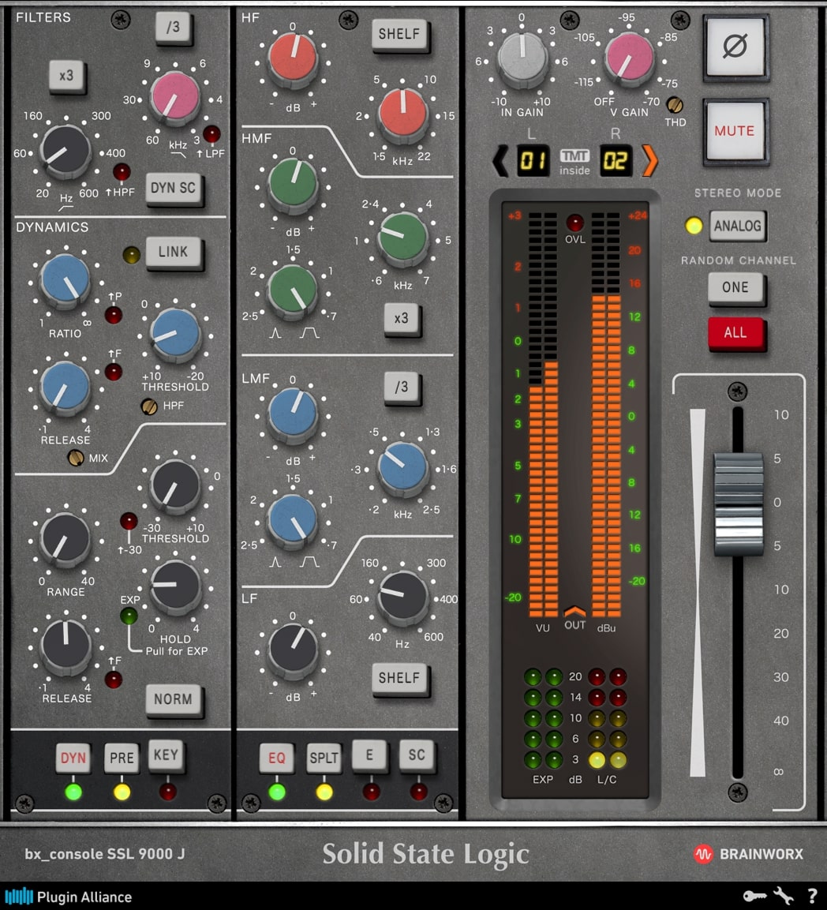Click the Brainworx logo
The height and width of the screenshot is (910, 827).
pyautogui.click(x=749, y=854)
